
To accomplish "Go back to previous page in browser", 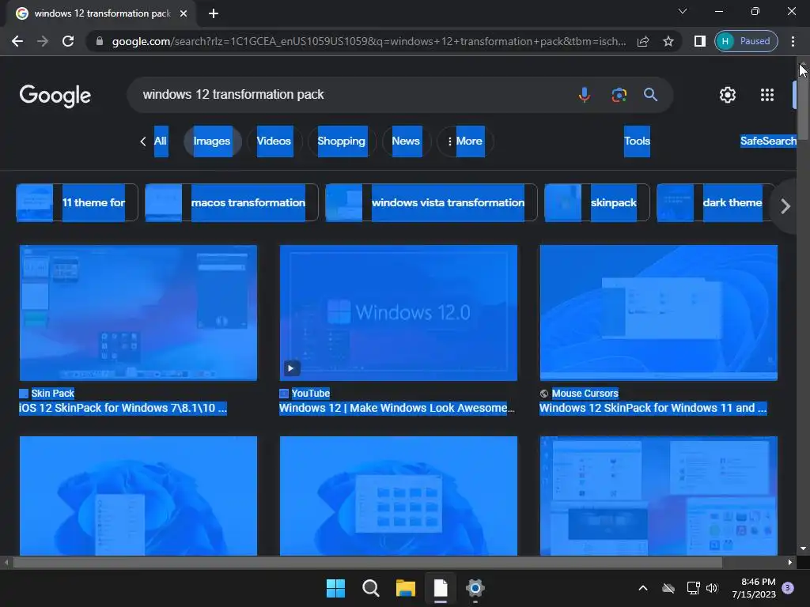I will (x=17, y=41).
